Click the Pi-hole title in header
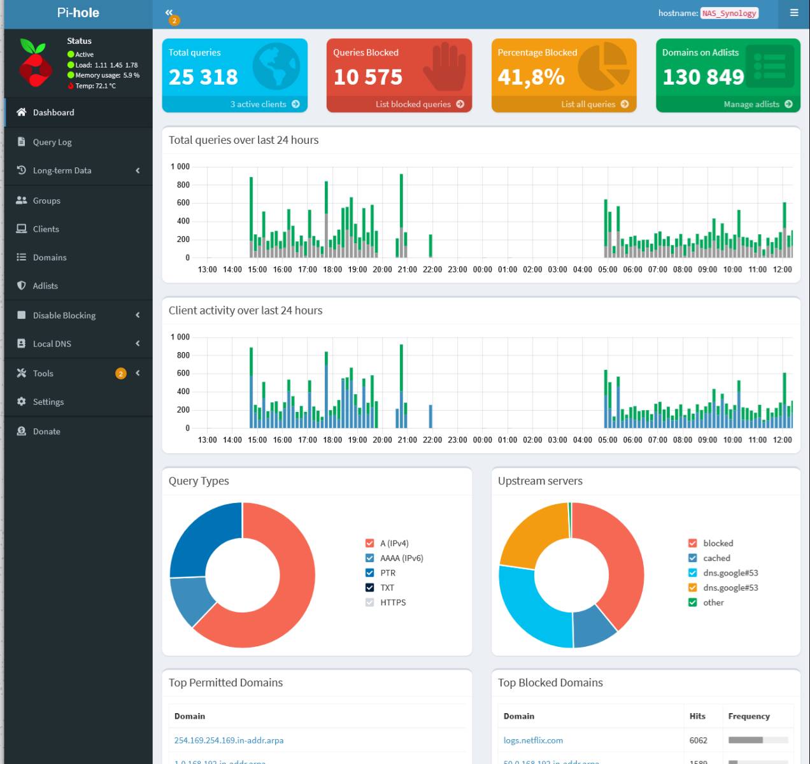Screen dimensions: 810x764 tap(78, 13)
